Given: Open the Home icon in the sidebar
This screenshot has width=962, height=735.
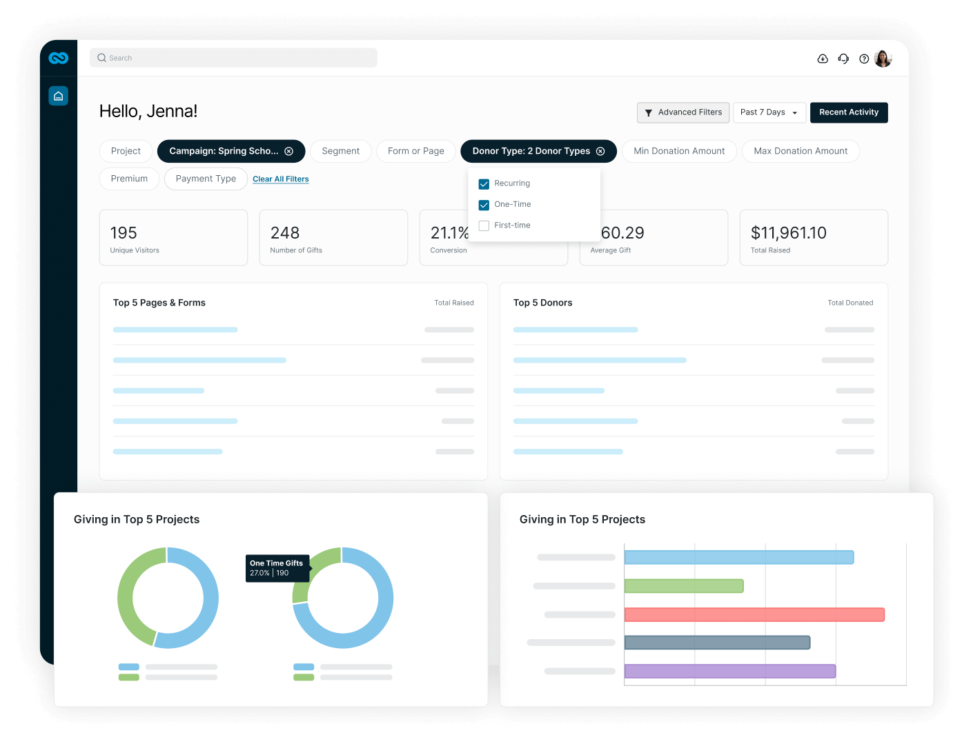Looking at the screenshot, I should click(59, 96).
